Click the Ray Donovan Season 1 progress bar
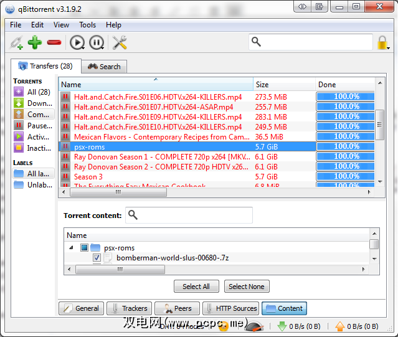 click(345, 156)
